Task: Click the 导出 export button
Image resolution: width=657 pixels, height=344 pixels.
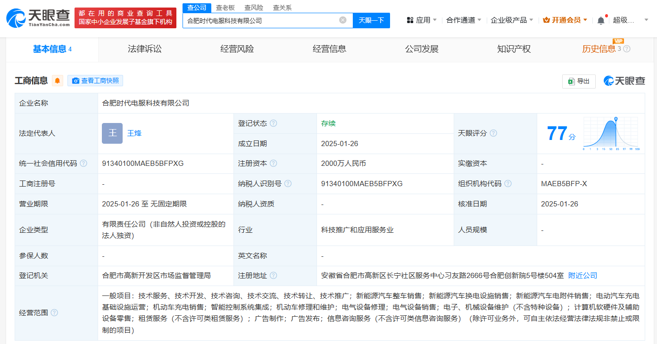Action: pos(579,81)
